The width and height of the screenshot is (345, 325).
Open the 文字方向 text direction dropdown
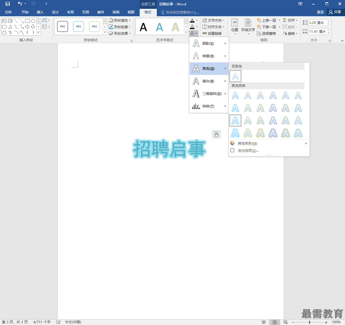(x=213, y=20)
